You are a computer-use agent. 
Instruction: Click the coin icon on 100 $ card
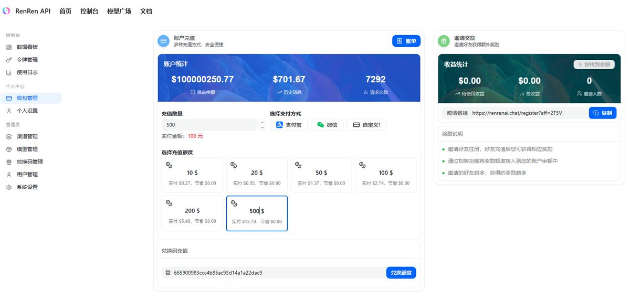(x=363, y=165)
